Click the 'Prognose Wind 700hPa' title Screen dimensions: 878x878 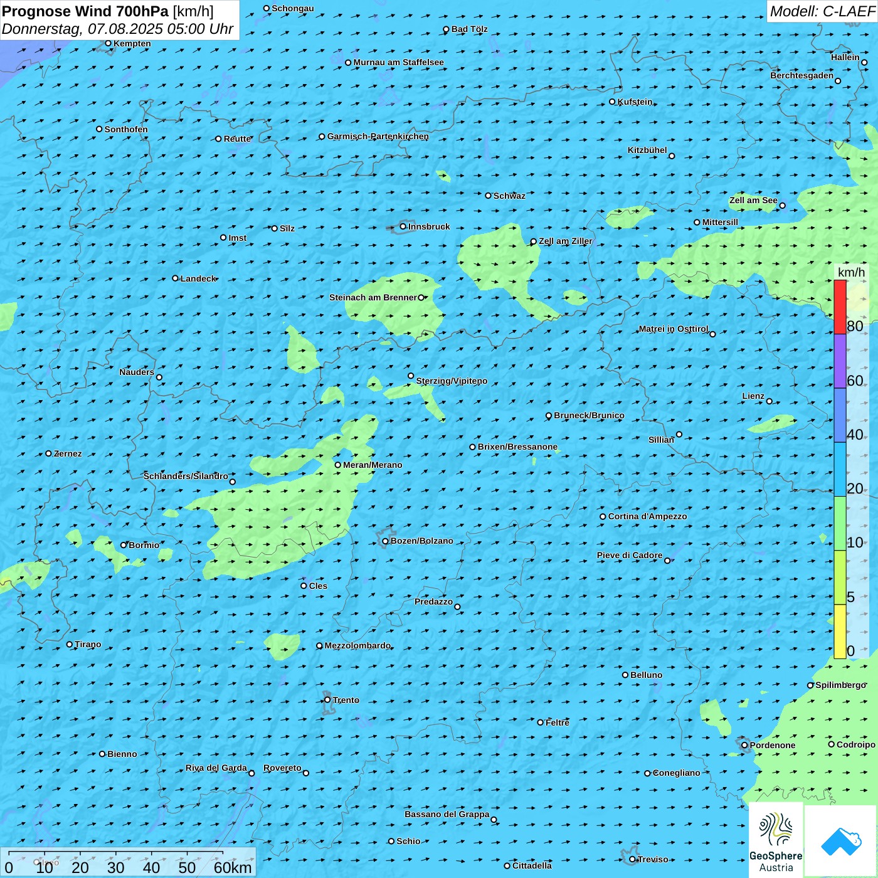click(x=85, y=11)
